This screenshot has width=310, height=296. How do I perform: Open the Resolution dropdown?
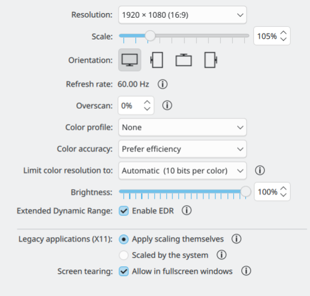[182, 15]
